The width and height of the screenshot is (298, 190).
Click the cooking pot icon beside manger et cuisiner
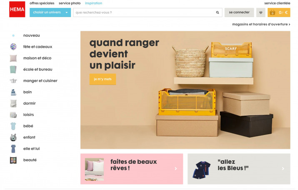pyautogui.click(x=13, y=81)
